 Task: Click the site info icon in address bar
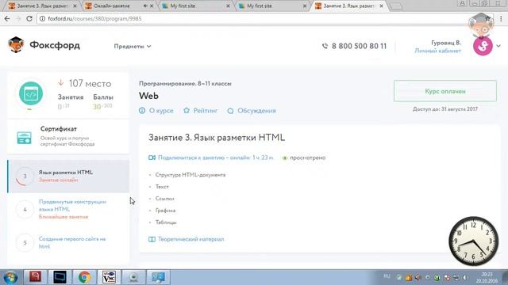coord(42,19)
